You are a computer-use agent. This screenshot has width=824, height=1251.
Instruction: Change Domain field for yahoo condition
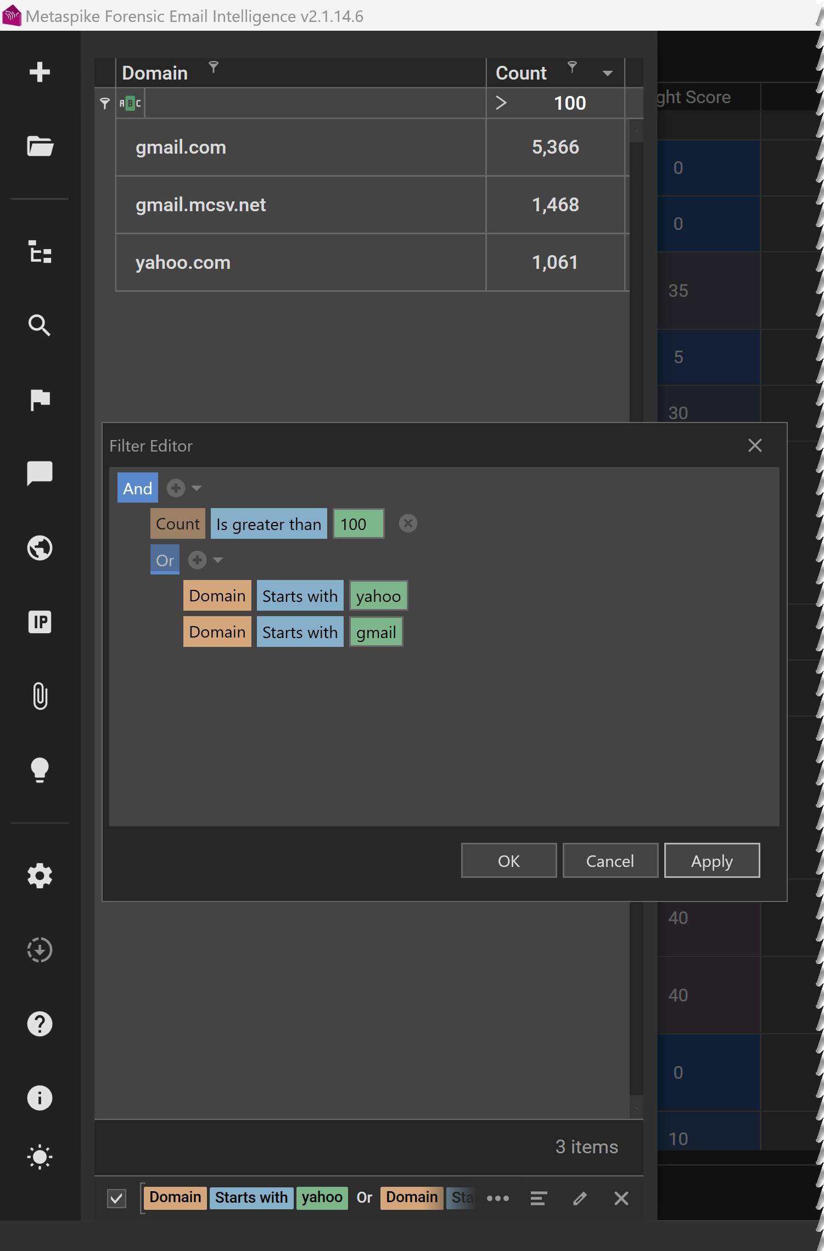(x=217, y=596)
